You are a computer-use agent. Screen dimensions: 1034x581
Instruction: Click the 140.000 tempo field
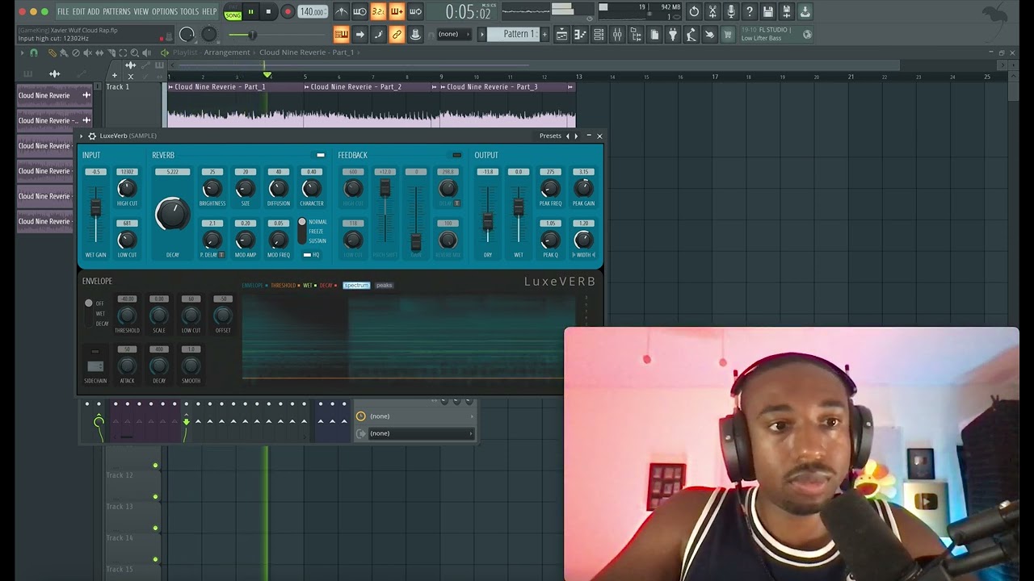[312, 11]
